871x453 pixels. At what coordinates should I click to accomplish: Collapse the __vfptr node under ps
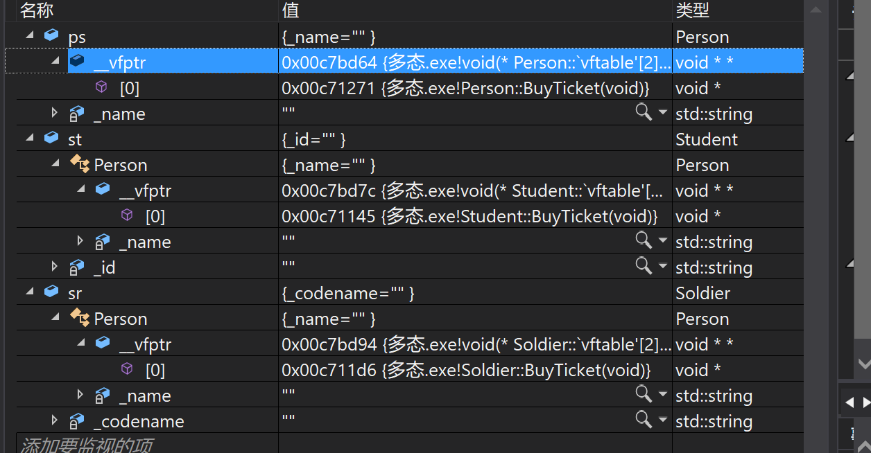coord(55,62)
